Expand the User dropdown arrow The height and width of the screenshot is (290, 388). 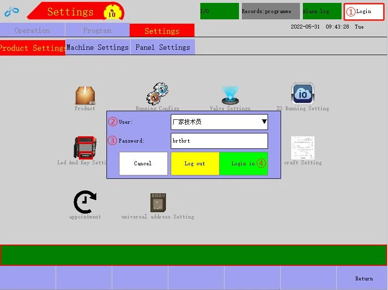tap(264, 122)
